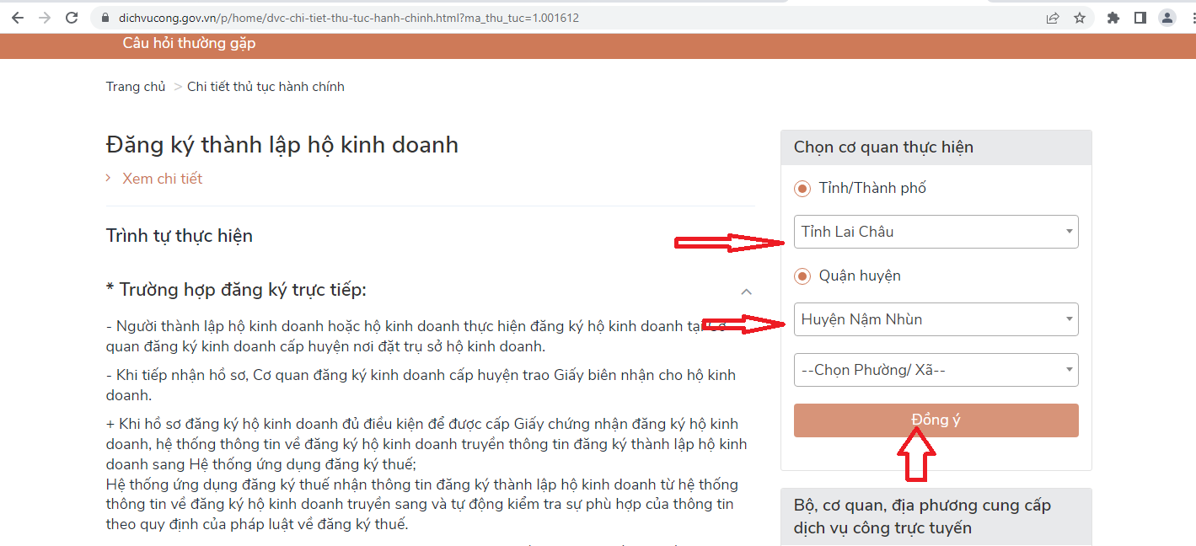Click the browser profile avatar icon
Screen dimensions: 1196x546
pyautogui.click(x=1167, y=17)
